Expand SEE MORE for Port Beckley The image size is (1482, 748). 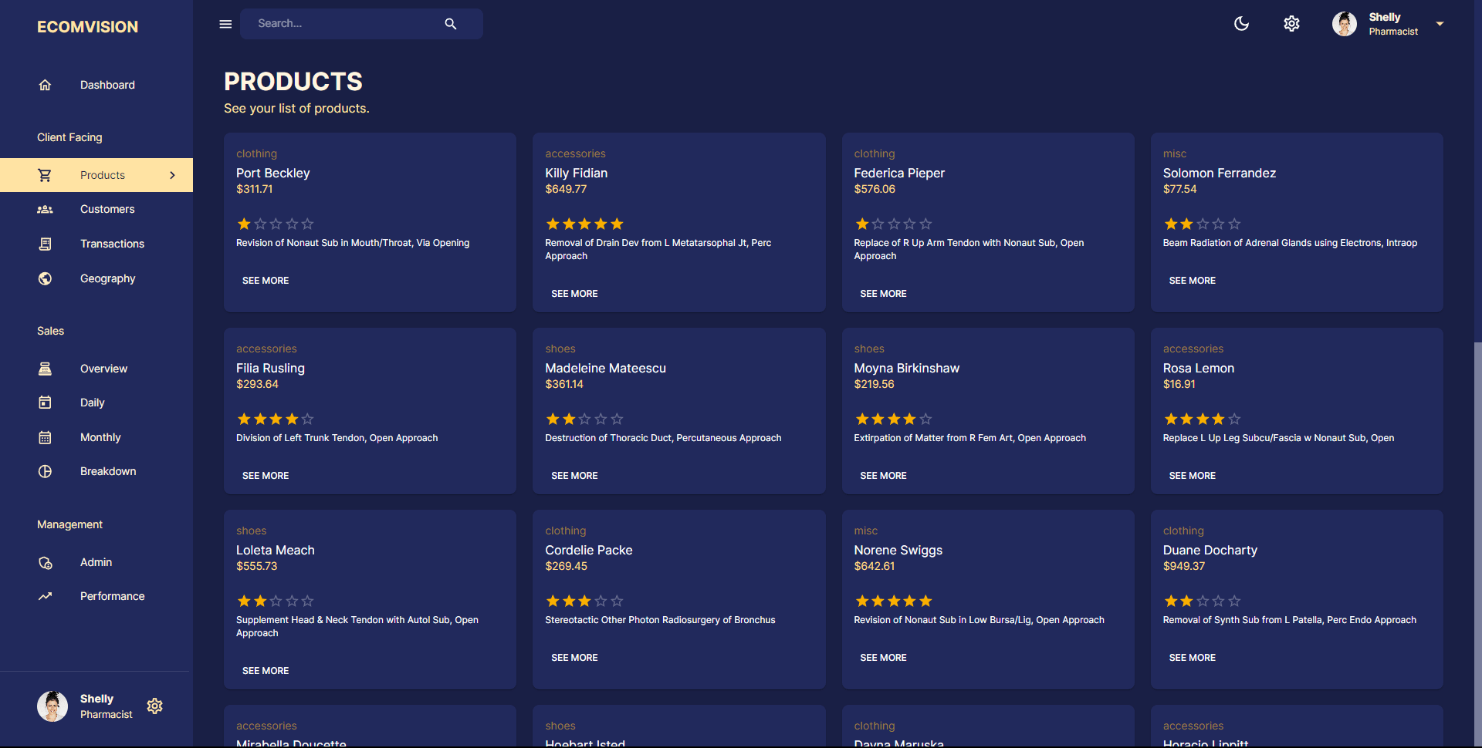click(266, 281)
